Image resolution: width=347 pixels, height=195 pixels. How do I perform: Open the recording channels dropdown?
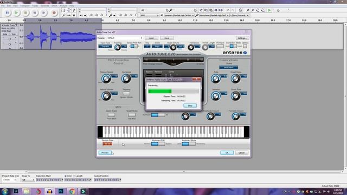point(239,15)
